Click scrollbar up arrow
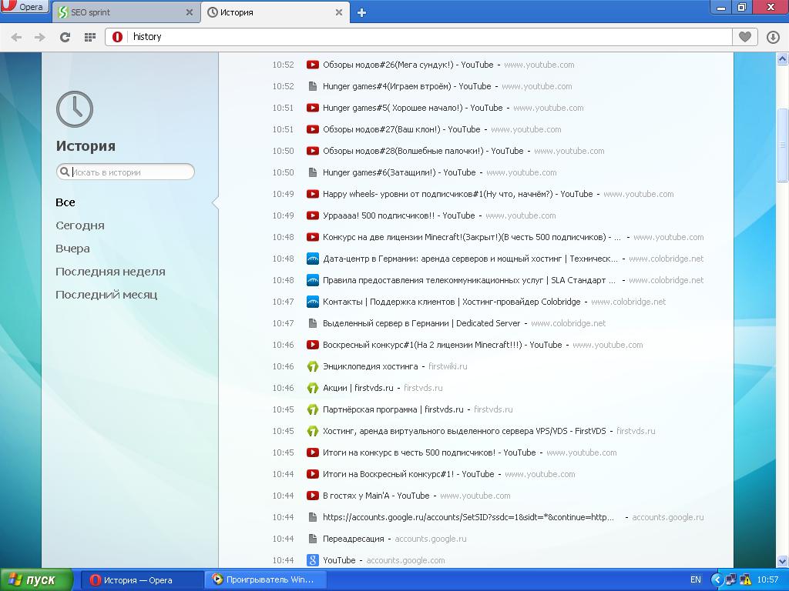Image resolution: width=789 pixels, height=591 pixels. tap(783, 59)
